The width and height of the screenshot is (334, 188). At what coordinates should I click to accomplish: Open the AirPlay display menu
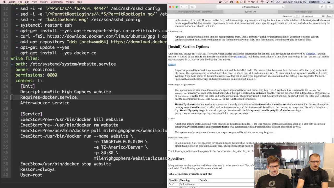coord(267,2)
